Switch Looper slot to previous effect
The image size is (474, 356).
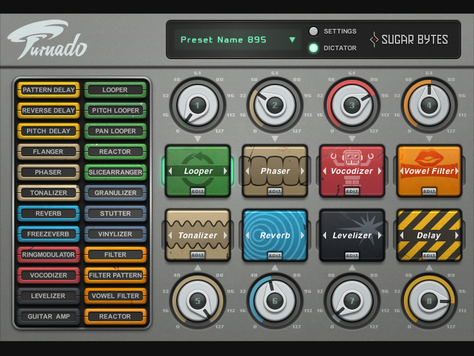point(170,171)
